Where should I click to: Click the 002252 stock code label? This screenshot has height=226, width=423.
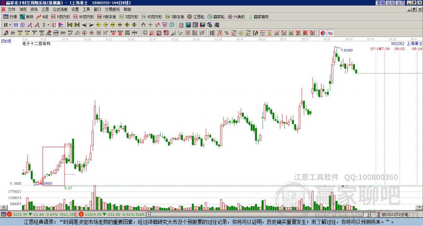point(398,43)
